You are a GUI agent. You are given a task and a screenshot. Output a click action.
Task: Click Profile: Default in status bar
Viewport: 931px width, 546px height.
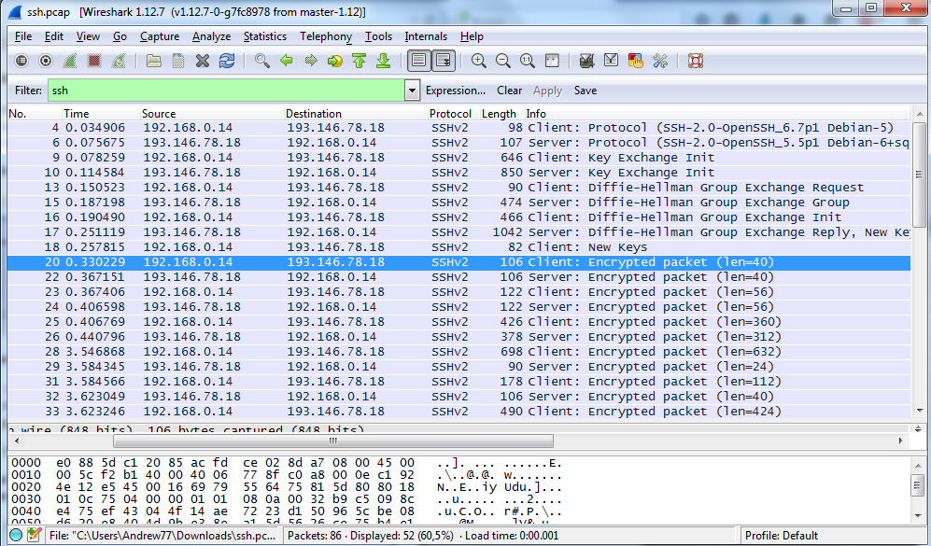781,536
